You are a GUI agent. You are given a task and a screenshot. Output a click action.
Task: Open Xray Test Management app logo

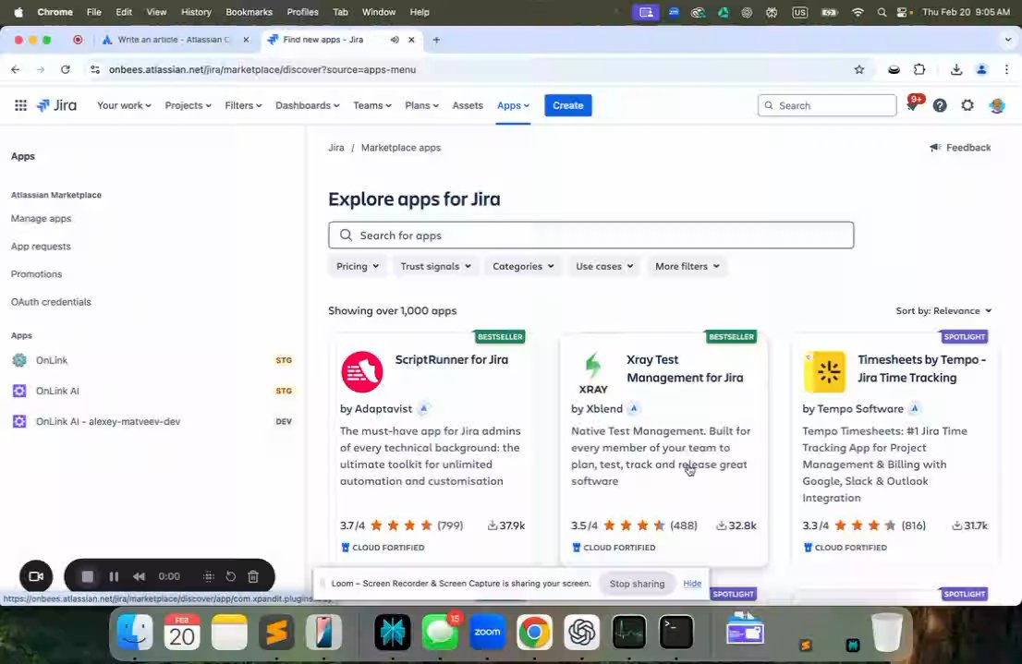pyautogui.click(x=593, y=373)
